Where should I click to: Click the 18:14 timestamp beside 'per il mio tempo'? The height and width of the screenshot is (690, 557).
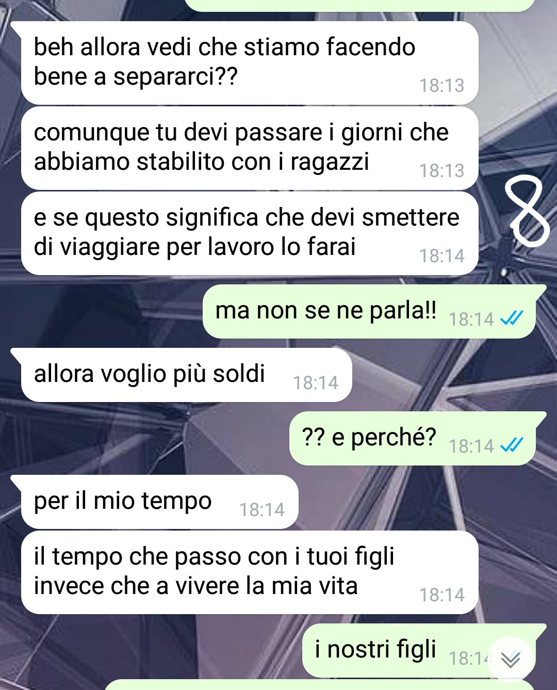tap(262, 510)
